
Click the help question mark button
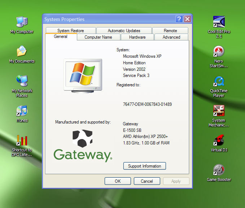tap(179, 19)
